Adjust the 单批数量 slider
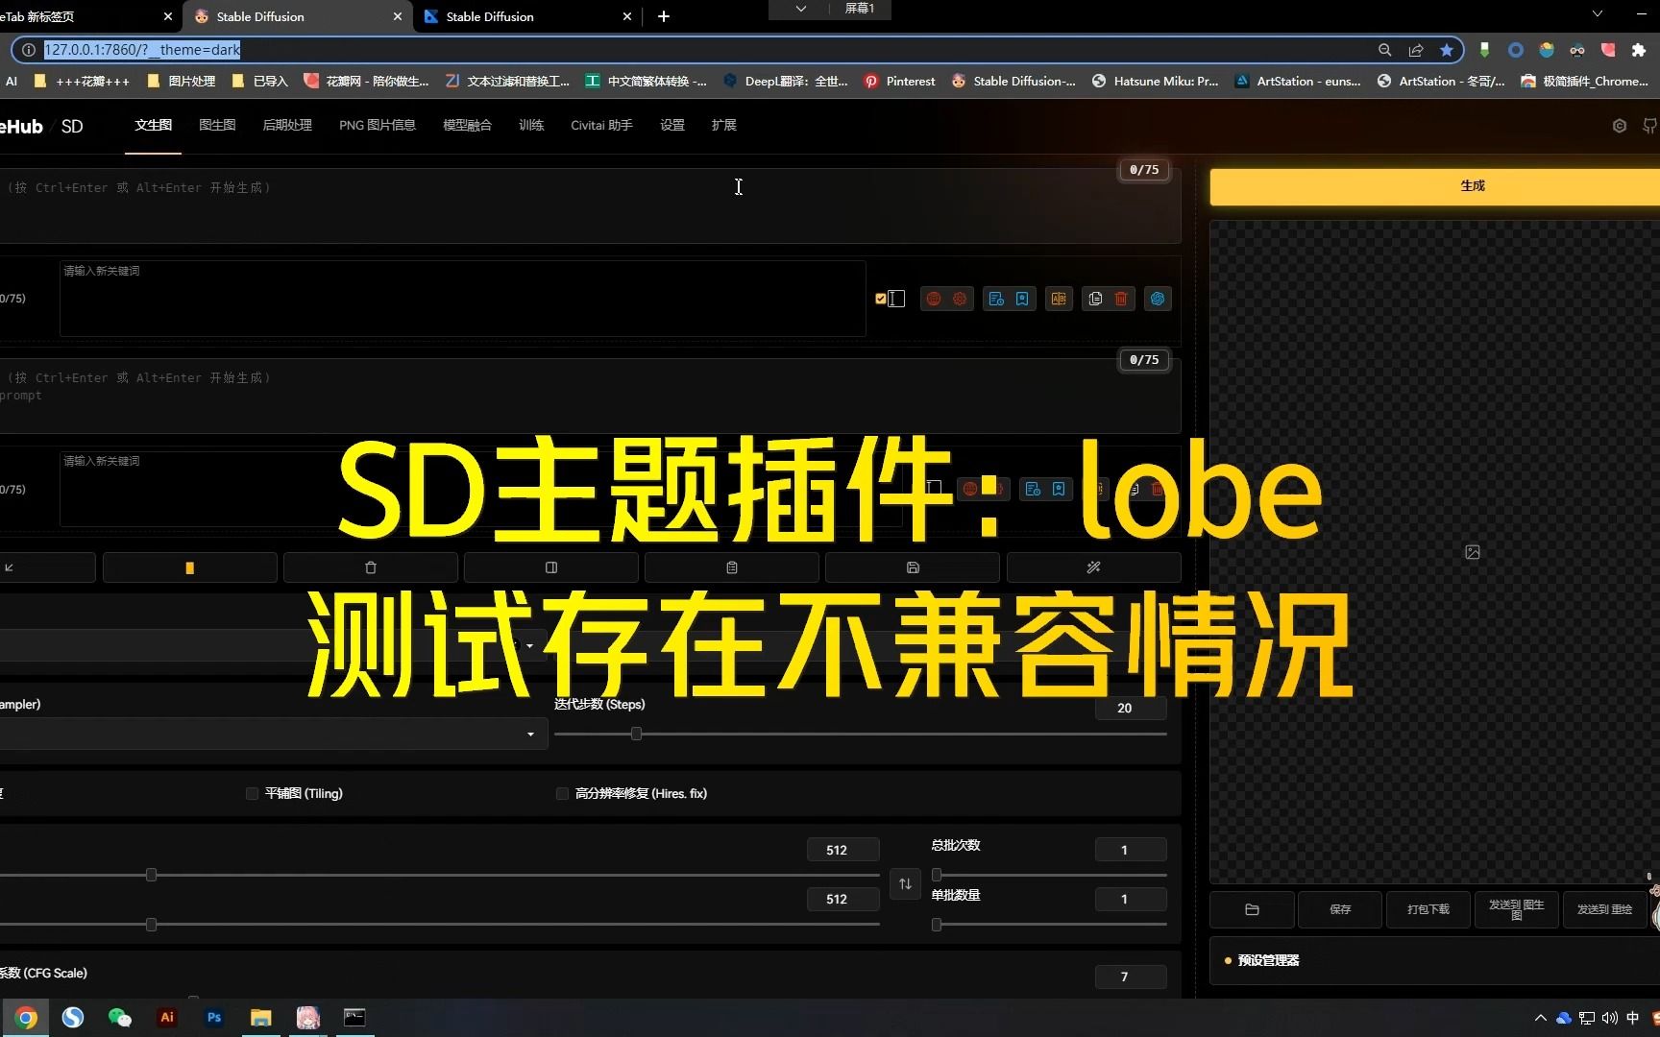1660x1037 pixels. [x=937, y=925]
